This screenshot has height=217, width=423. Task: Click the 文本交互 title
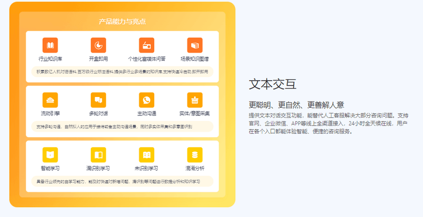(x=272, y=84)
